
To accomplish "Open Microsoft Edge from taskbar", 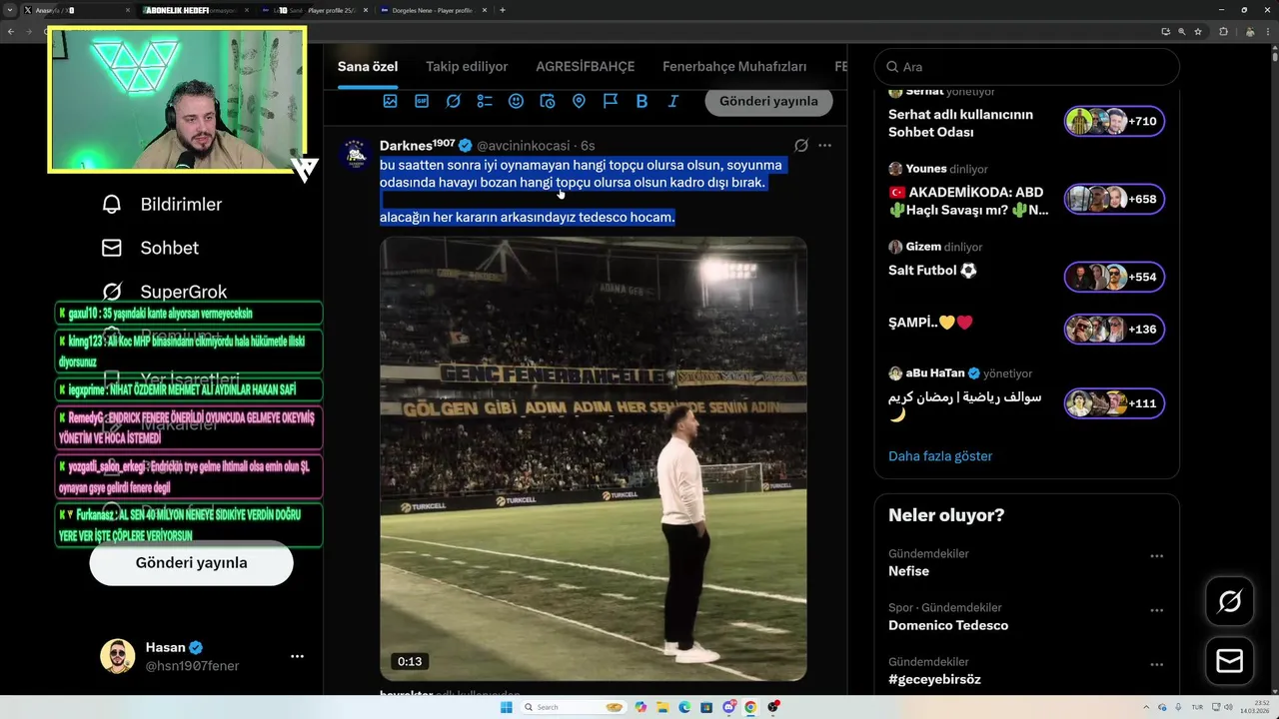I will pos(684,707).
